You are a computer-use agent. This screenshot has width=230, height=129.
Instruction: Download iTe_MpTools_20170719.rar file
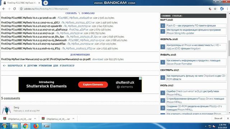[x=77, y=26]
